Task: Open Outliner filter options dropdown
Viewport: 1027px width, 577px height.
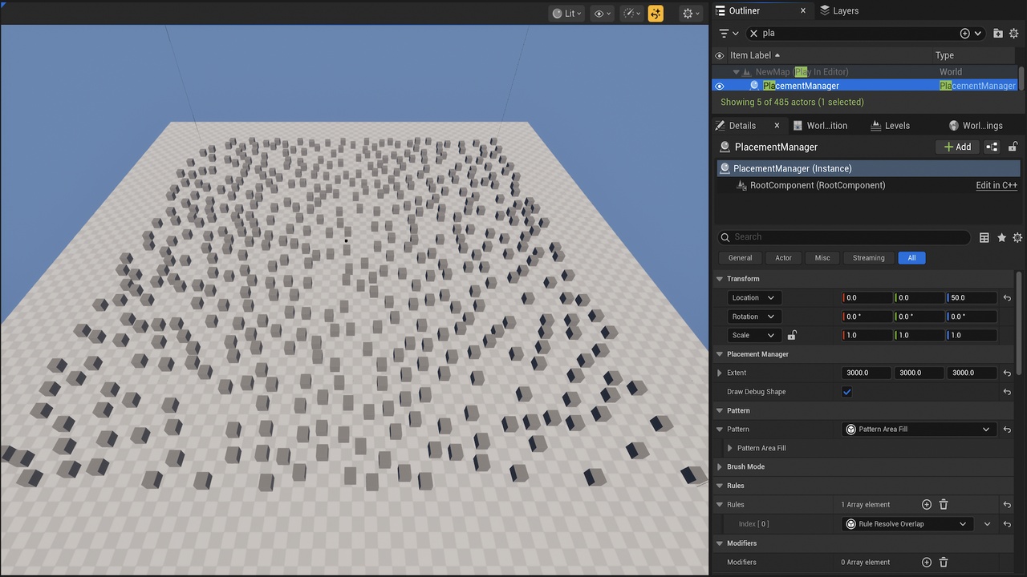Action: pyautogui.click(x=729, y=33)
